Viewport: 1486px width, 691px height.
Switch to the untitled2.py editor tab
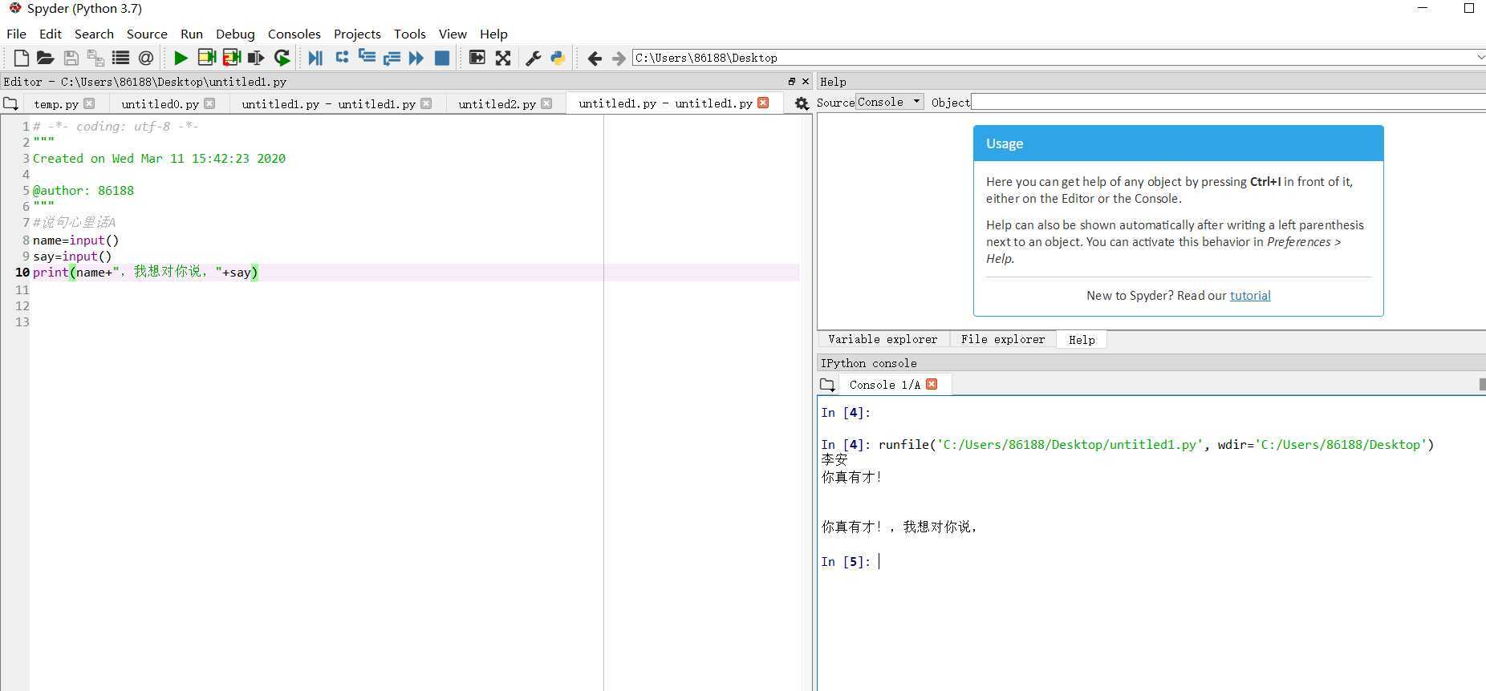(x=497, y=104)
